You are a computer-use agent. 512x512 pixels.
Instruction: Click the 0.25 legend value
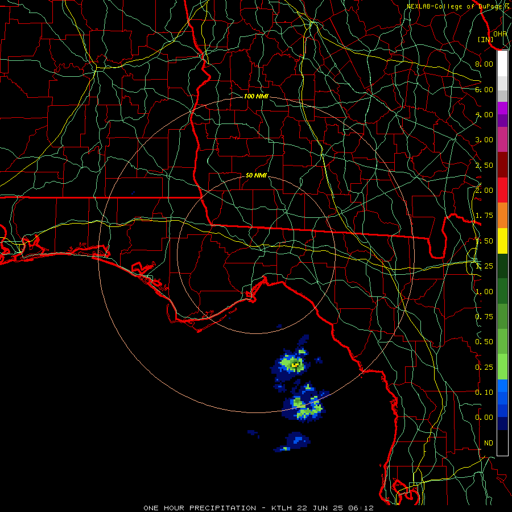(x=484, y=368)
